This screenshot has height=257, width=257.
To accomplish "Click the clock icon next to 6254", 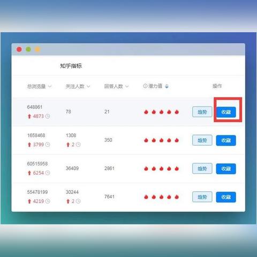I will click(48, 173).
